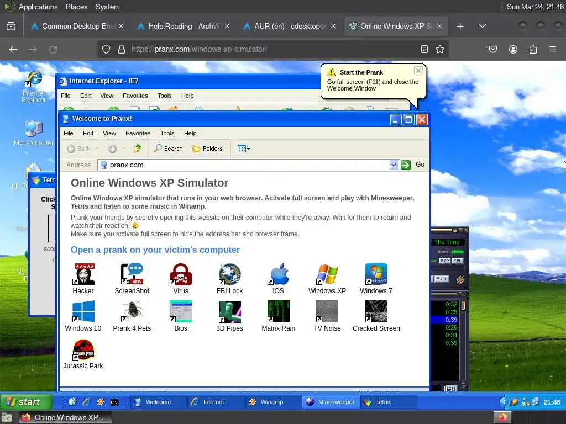Click the Winamp lightning logo in player
This screenshot has height=424, width=566.
pyautogui.click(x=460, y=279)
